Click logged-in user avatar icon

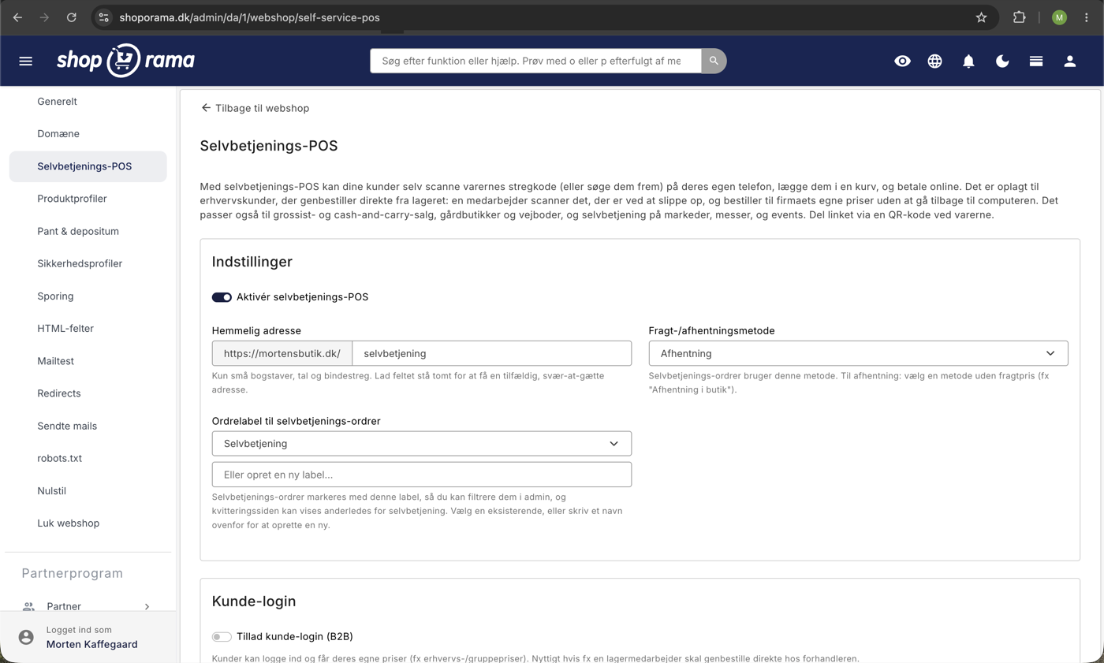click(27, 637)
